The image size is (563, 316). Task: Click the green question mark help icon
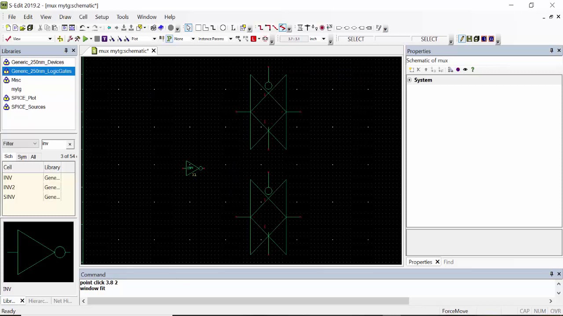point(472,69)
